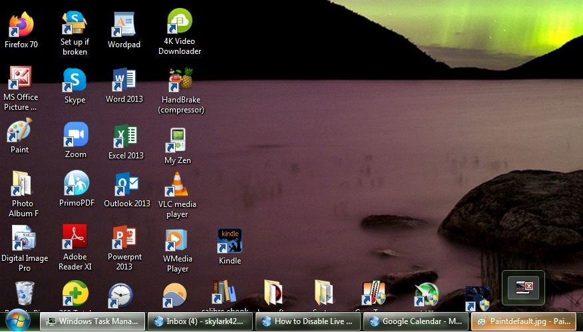Open Word 2013
Screen dimensions: 583x332
pyautogui.click(x=124, y=86)
